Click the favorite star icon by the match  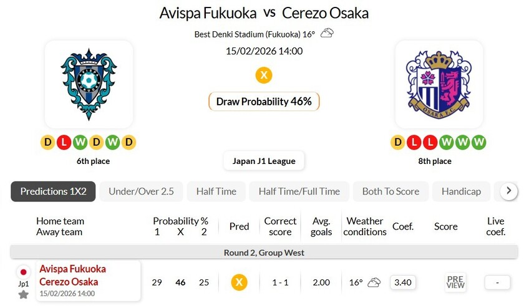(23, 294)
